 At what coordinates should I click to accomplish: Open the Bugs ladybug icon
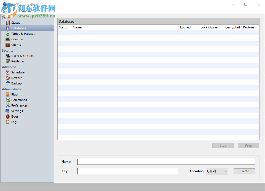click(x=8, y=116)
